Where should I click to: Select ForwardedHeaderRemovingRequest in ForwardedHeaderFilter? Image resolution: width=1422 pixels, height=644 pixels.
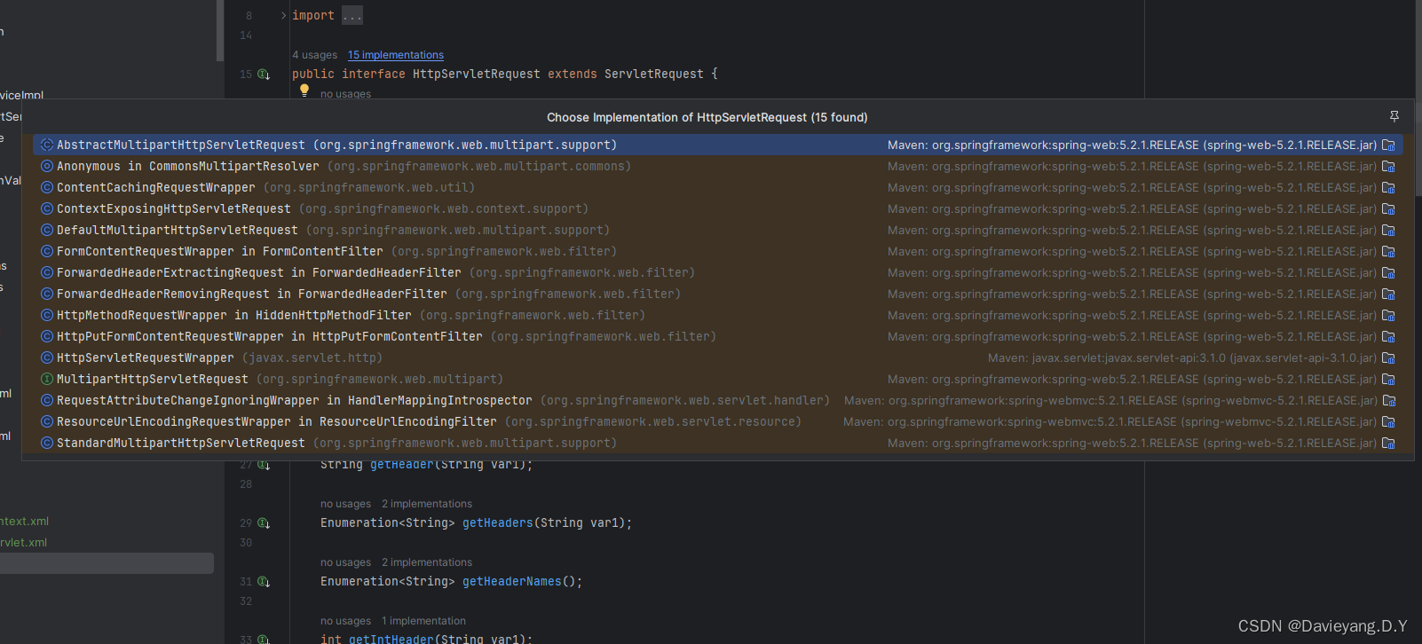click(x=718, y=295)
